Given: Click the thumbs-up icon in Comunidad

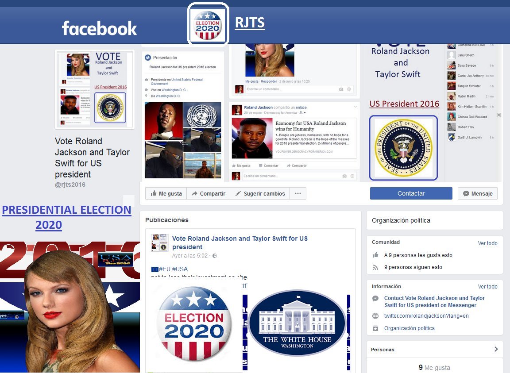Looking at the screenshot, I should (x=375, y=255).
